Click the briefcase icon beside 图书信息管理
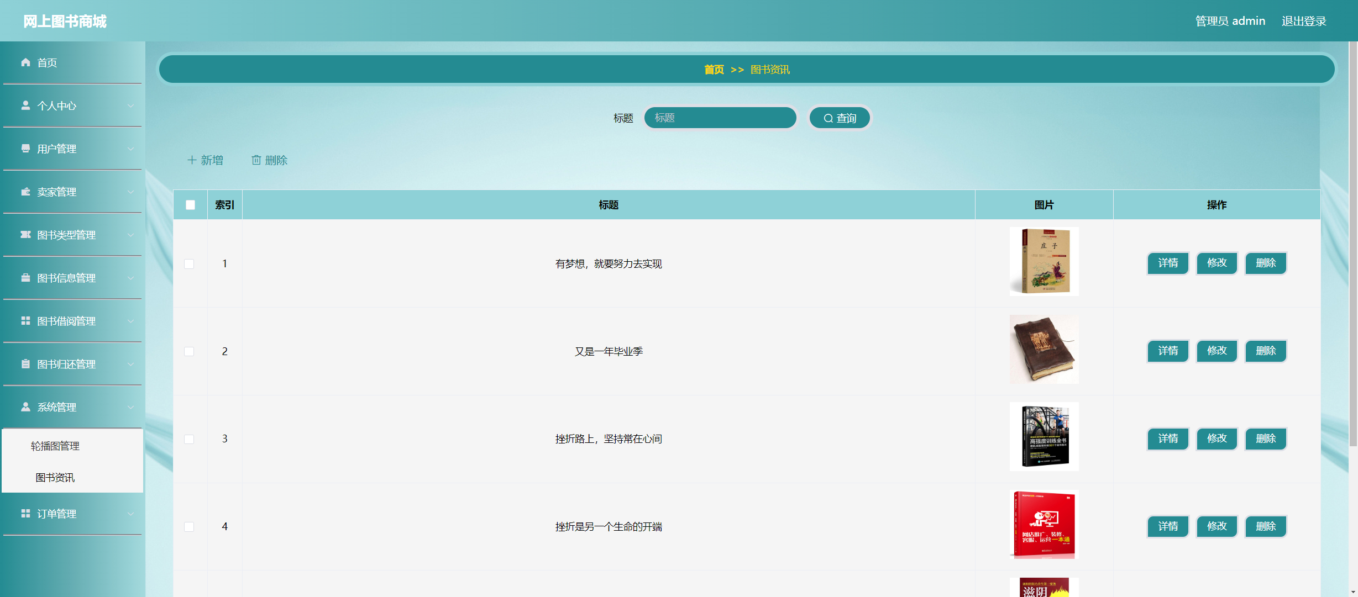 coord(25,278)
